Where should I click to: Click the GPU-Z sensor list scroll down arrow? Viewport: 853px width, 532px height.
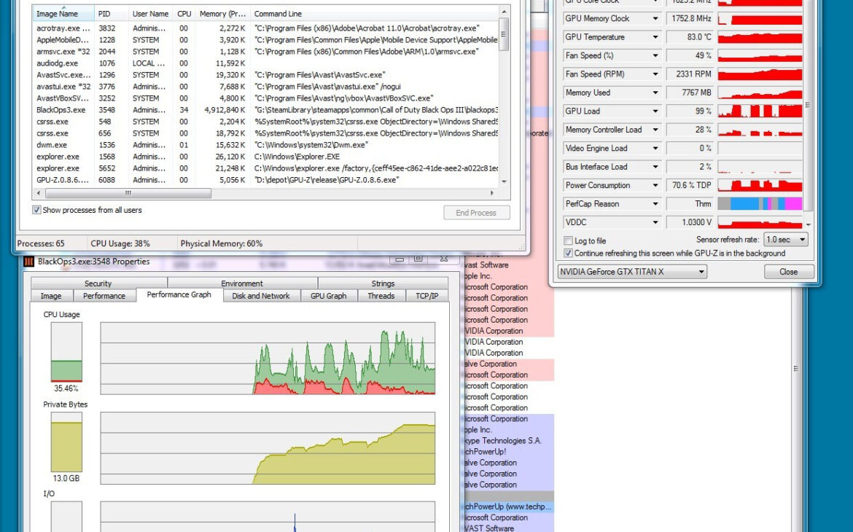808,226
